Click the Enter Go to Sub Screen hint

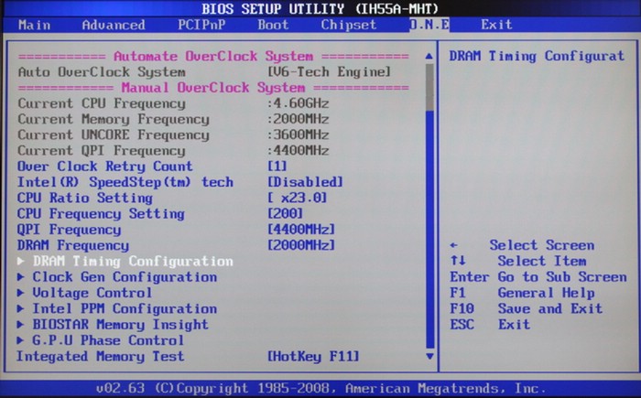pyautogui.click(x=538, y=277)
